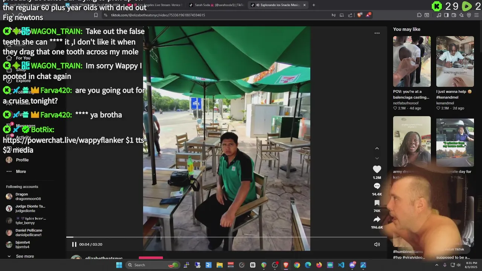Open the elizabetheatsnyc author name
The width and height of the screenshot is (482, 271).
104,259
